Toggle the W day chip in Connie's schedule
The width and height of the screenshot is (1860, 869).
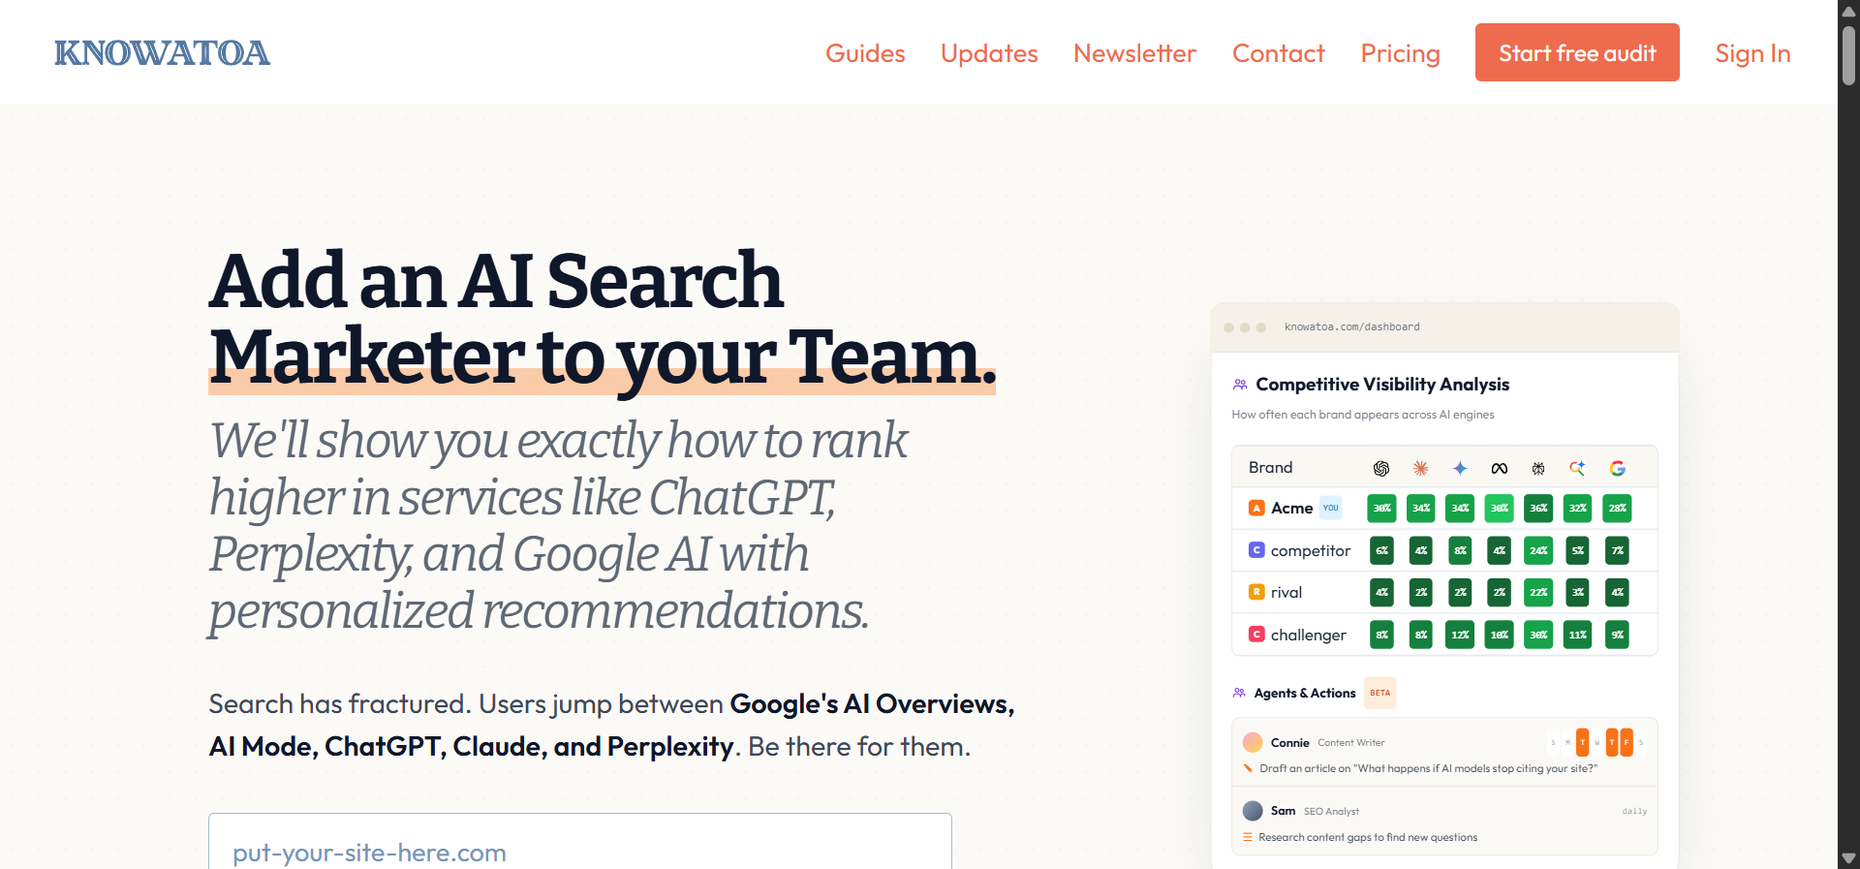[x=1597, y=742]
